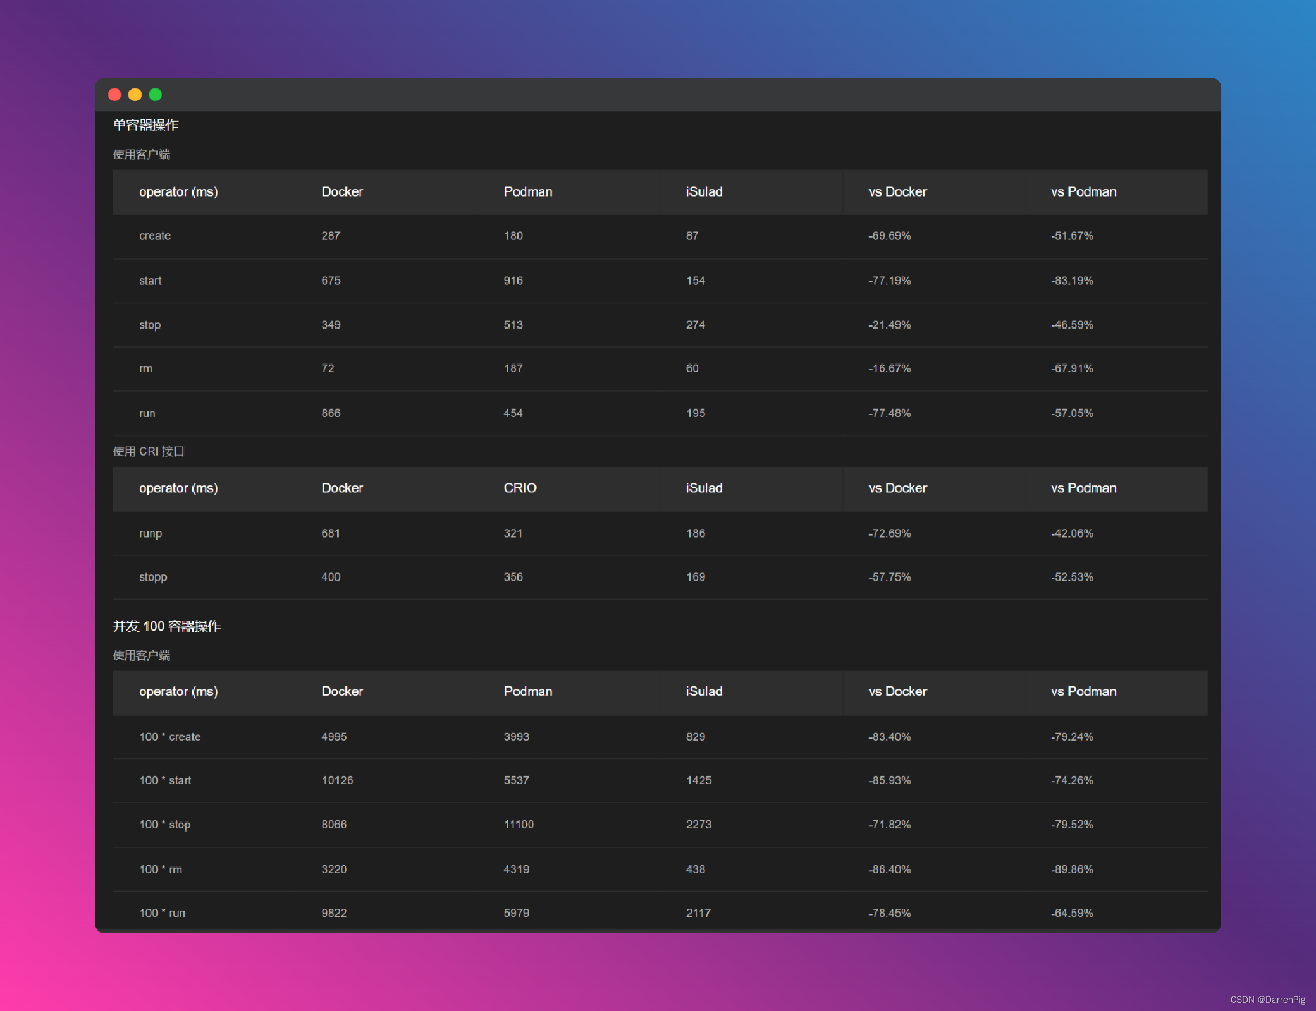Click the CRIO value 321
This screenshot has height=1011, width=1316.
tap(513, 533)
